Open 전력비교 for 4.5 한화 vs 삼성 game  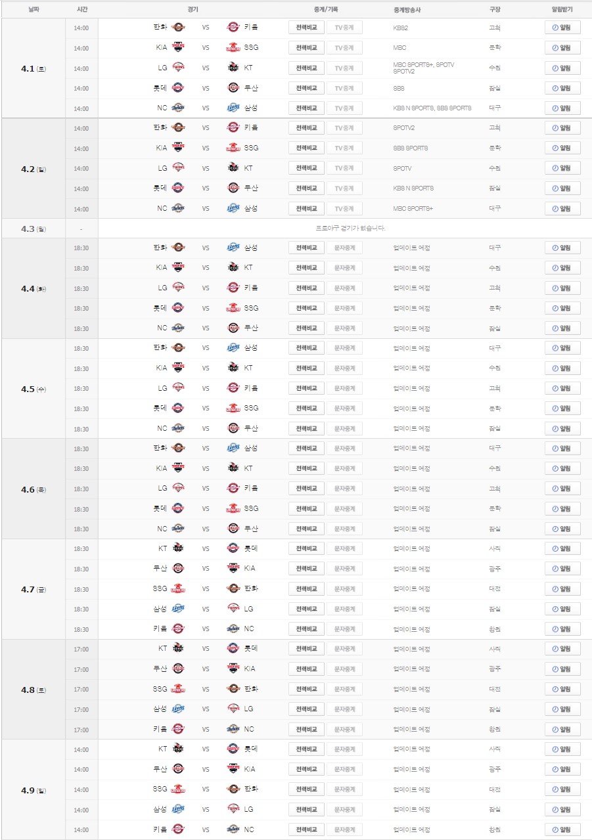pos(306,348)
